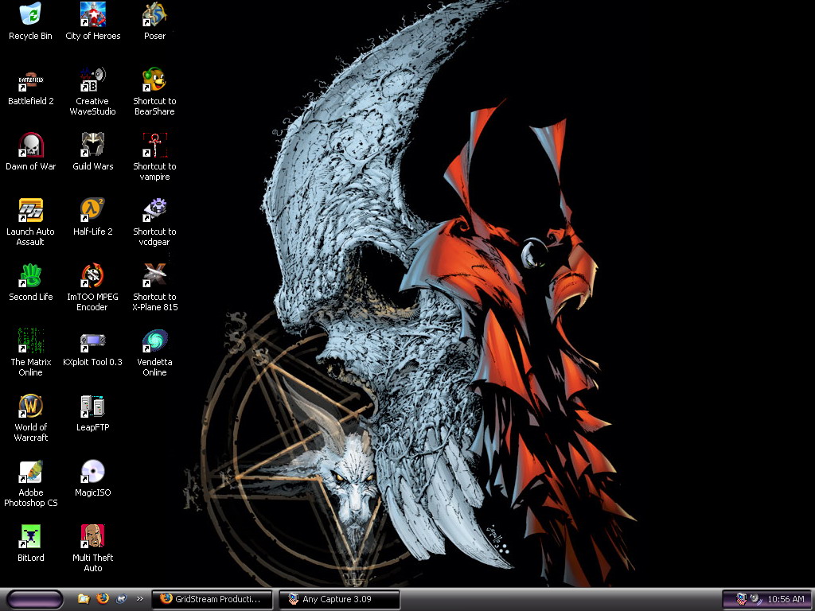Switch to Any Capture 3.09 taskbar button
The width and height of the screenshot is (815, 611).
(338, 599)
